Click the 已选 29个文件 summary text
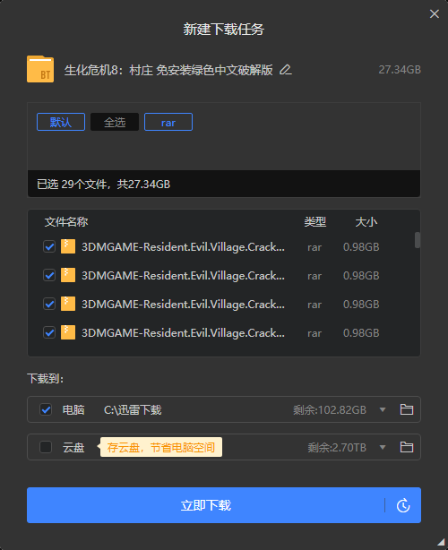This screenshot has height=550, width=448. 104,185
